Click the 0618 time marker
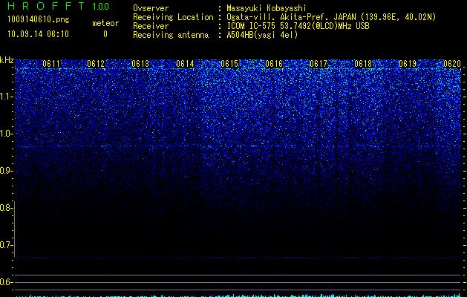The image size is (467, 297). tap(363, 64)
